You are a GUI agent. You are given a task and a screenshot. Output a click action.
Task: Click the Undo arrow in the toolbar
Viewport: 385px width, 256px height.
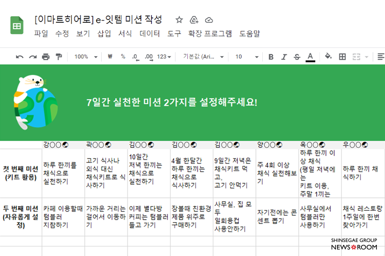pos(19,57)
